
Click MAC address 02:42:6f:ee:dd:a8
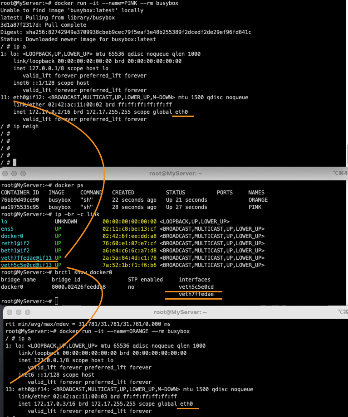point(129,236)
